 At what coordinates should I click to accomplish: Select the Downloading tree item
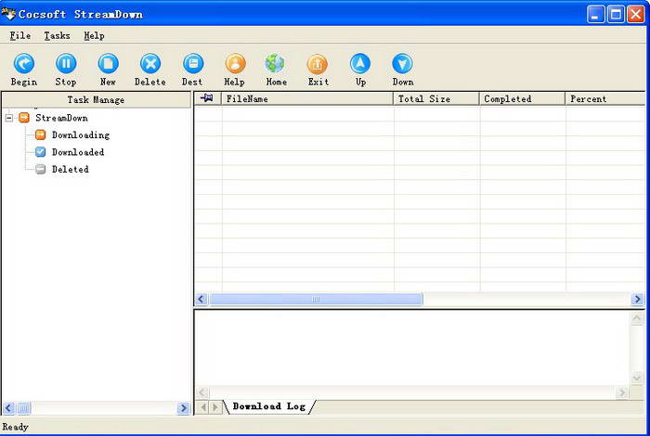tap(80, 135)
